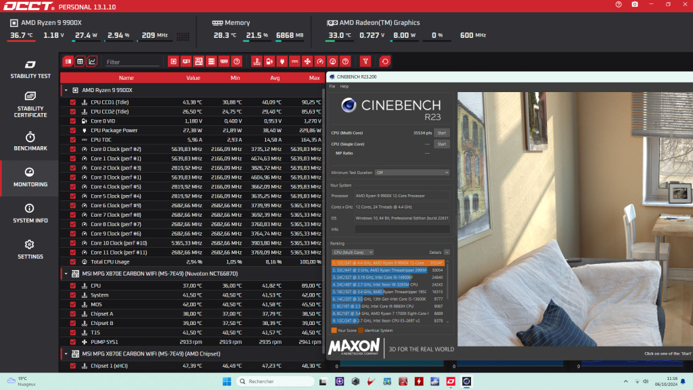Open the sensor filter funnel icon

[365, 61]
